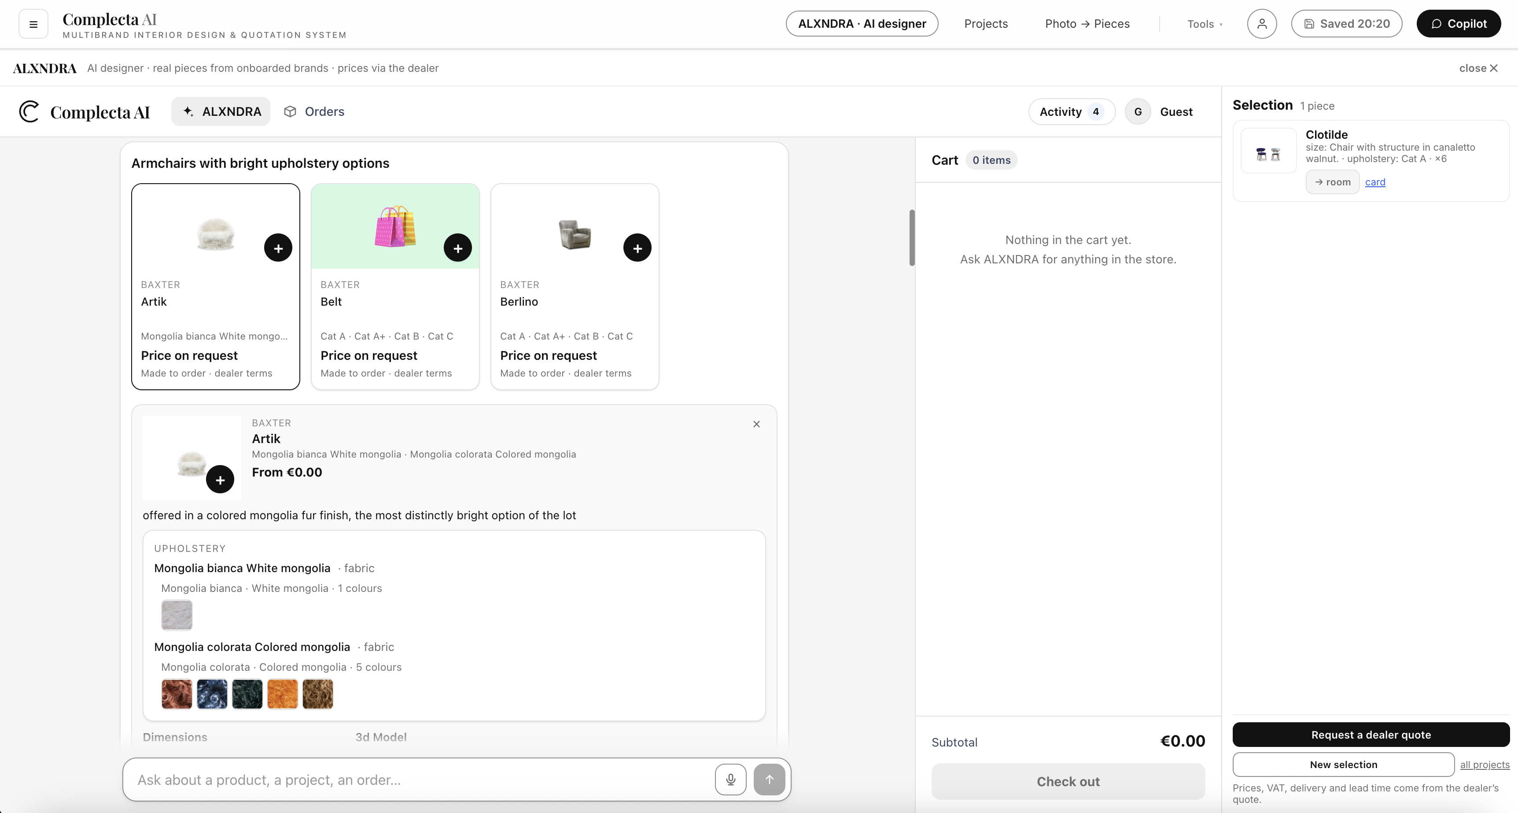This screenshot has height=813, width=1518.
Task: Select the brown colored mongolia swatch
Action: [317, 694]
